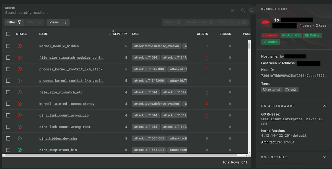Click the severity sort arrow icon
332x169 pixels.
tap(110, 34)
